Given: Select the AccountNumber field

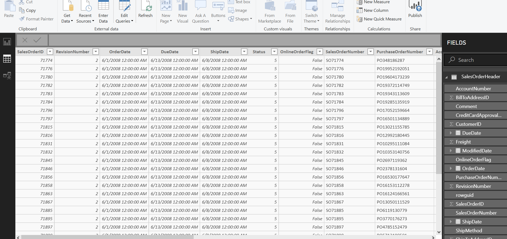Looking at the screenshot, I should pos(476,88).
